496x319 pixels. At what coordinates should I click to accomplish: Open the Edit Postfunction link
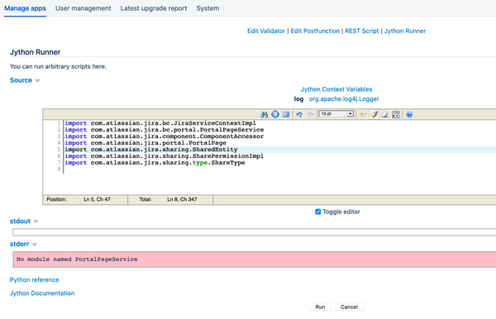[x=315, y=31]
